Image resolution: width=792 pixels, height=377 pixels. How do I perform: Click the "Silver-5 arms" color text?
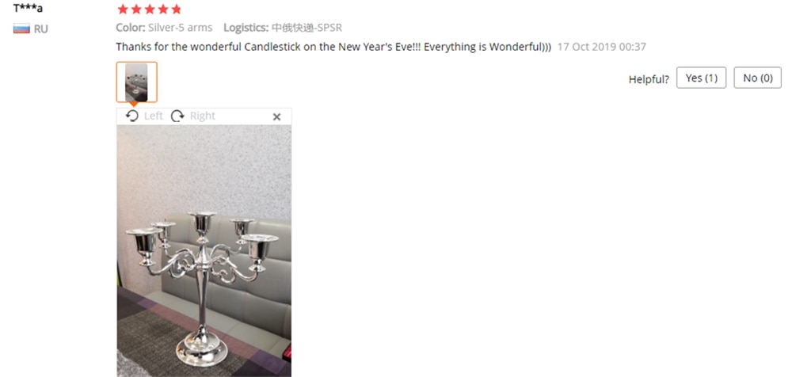181,28
